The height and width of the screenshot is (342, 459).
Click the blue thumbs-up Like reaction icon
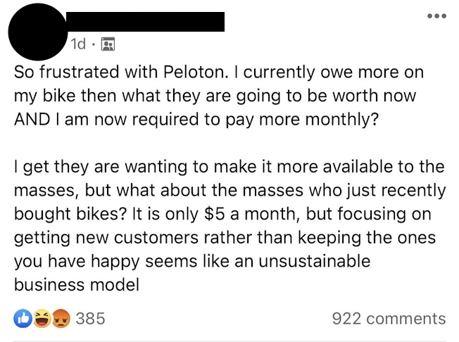pos(23,318)
